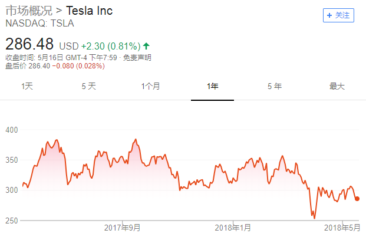Screen dimensions: 366x240
Task: Switch to the 5天 range tab
Action: pos(88,86)
